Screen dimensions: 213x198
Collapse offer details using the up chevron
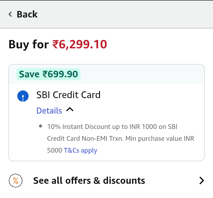click(70, 110)
